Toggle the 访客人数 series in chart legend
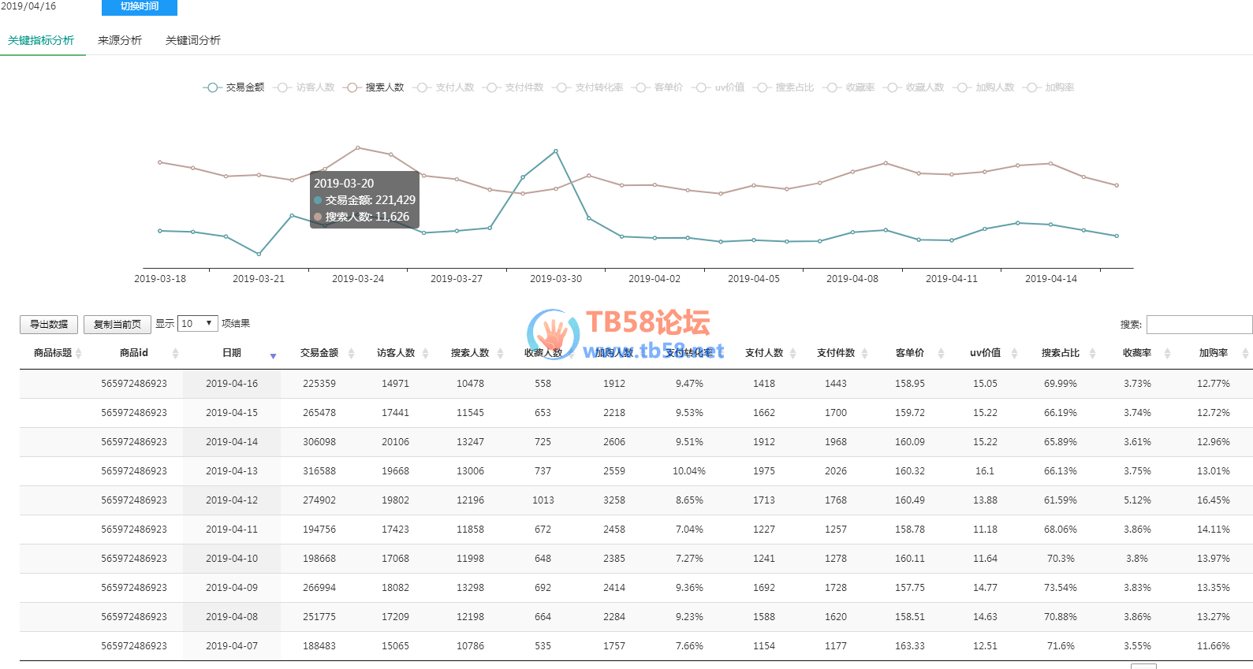 click(305, 87)
